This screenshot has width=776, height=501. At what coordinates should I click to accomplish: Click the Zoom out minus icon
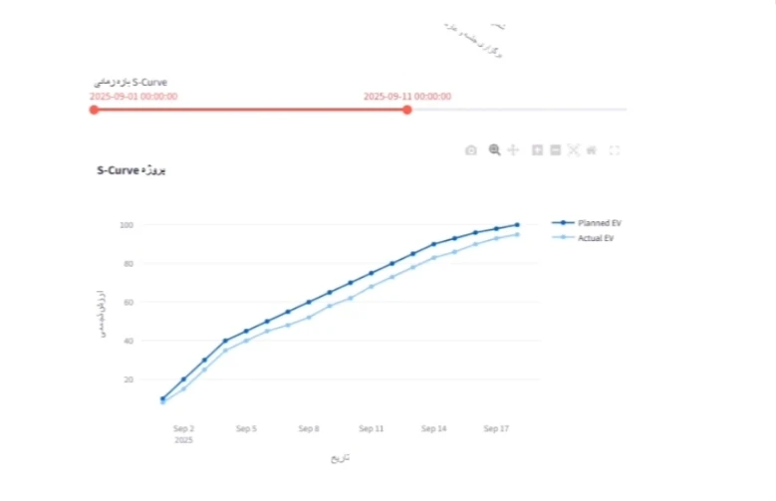555,150
